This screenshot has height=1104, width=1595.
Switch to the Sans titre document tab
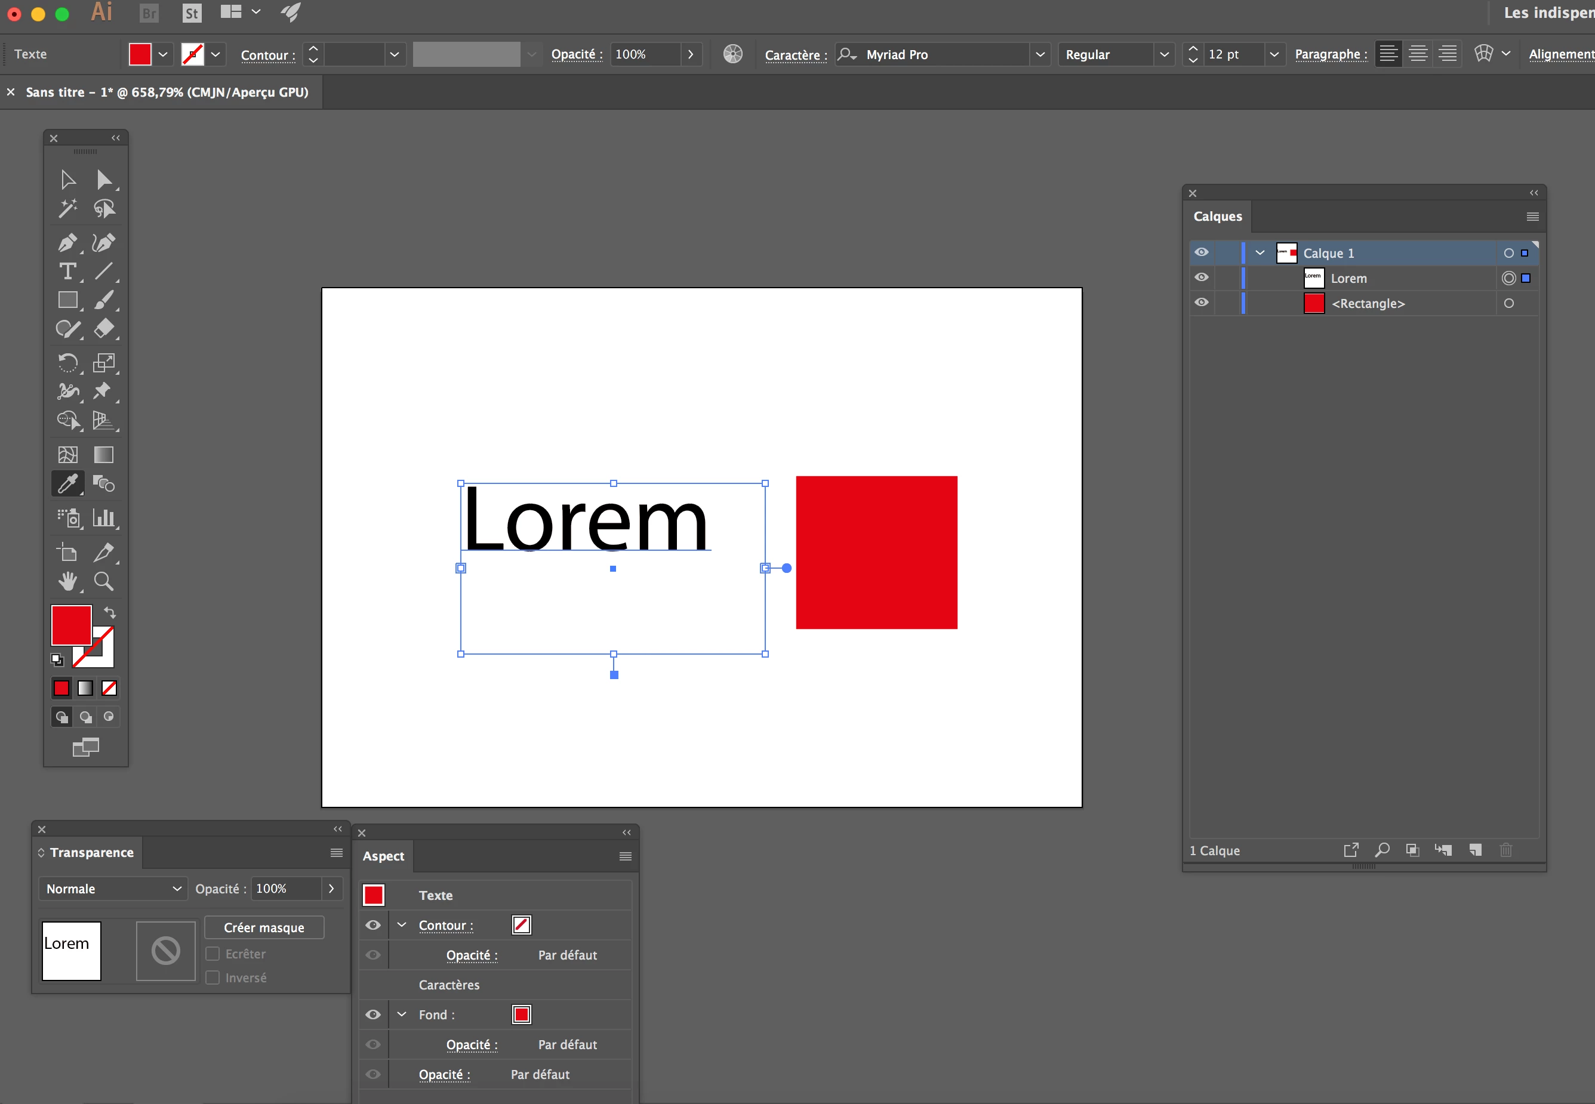167,92
